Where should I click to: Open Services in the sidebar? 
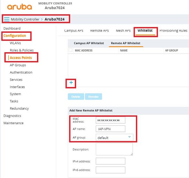point(16,80)
